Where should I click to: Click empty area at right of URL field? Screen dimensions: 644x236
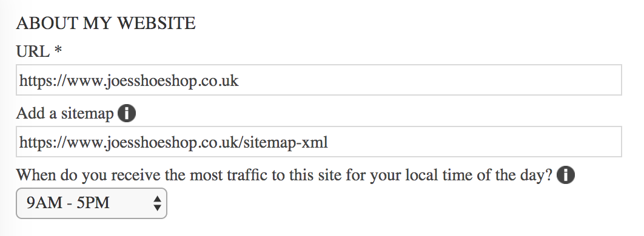pos(430,80)
